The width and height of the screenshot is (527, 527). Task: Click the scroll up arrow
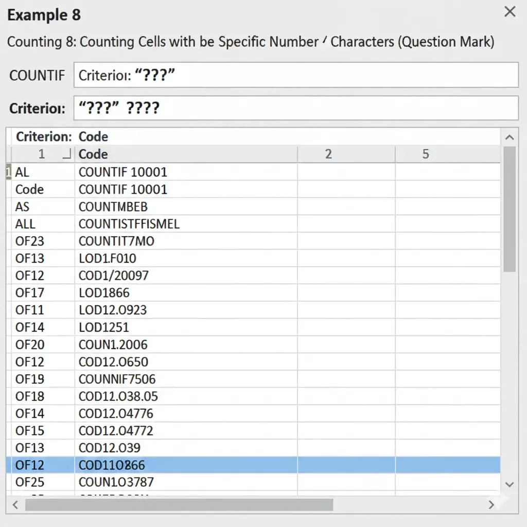click(x=509, y=137)
